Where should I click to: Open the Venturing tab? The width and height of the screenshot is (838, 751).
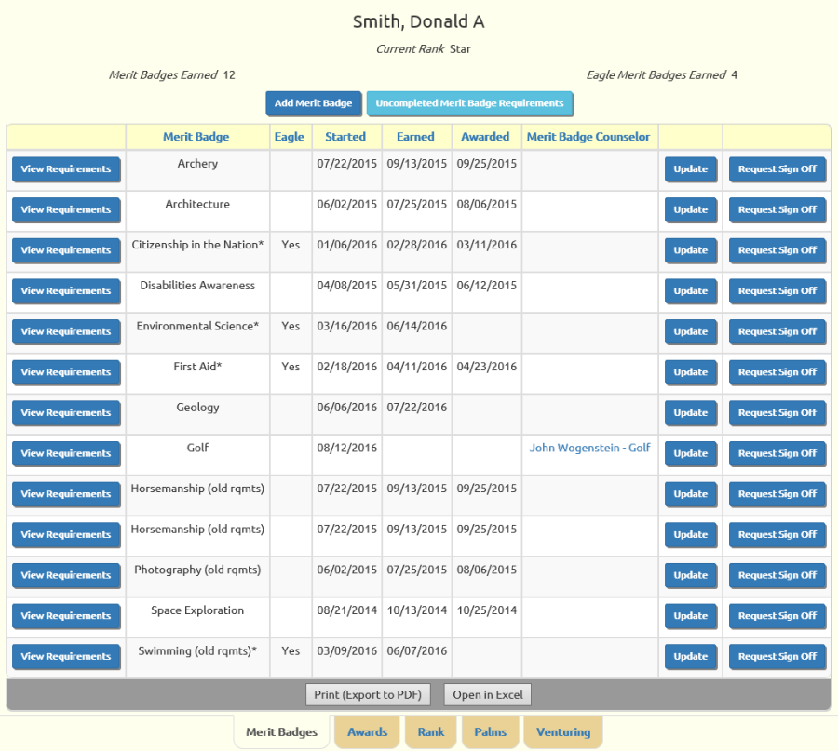coord(563,731)
